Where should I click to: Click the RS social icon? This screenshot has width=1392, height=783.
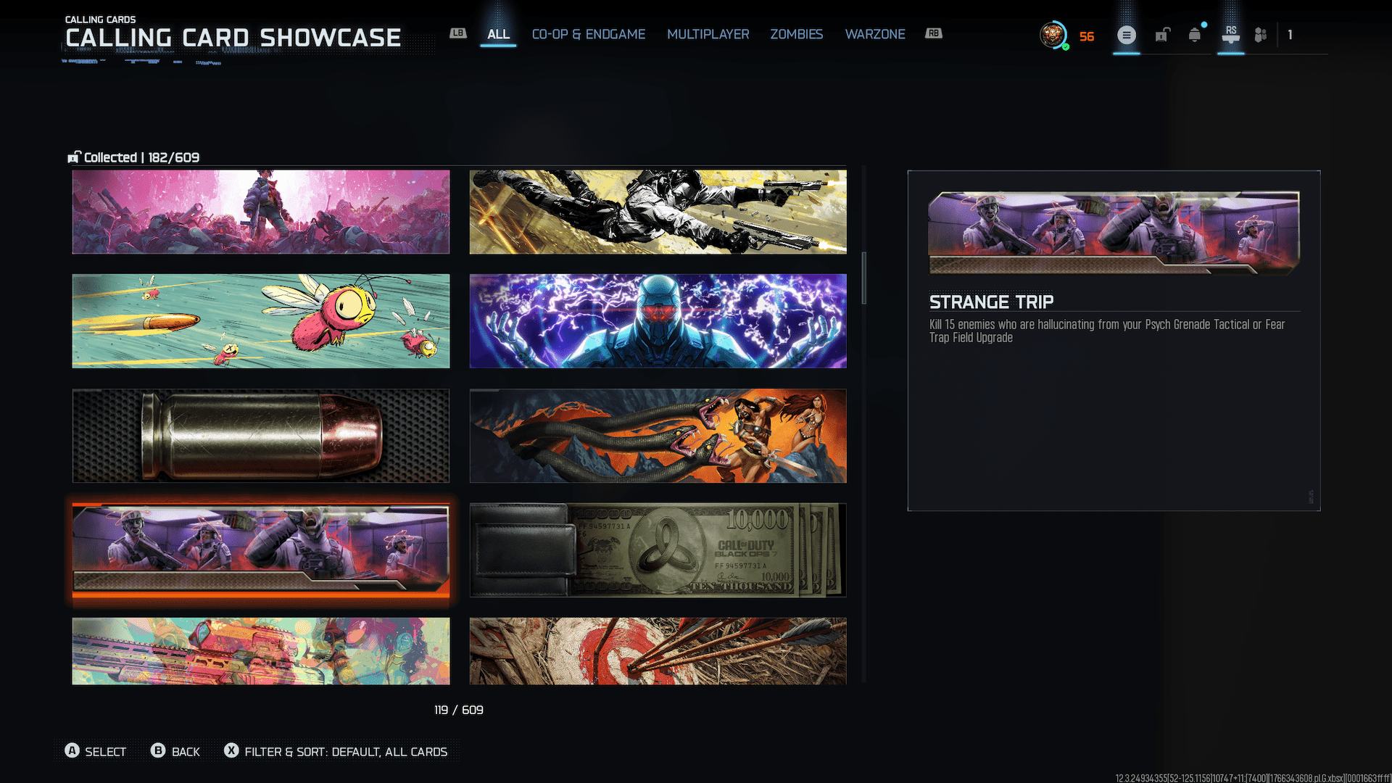pyautogui.click(x=1230, y=35)
